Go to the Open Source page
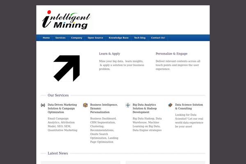Image resolution: width=246 pixels, height=164 pixels. tap(96, 38)
